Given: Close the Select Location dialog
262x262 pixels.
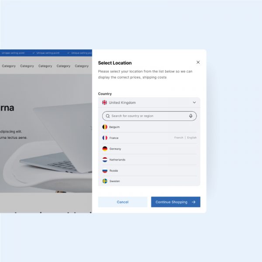Looking at the screenshot, I should 198,62.
